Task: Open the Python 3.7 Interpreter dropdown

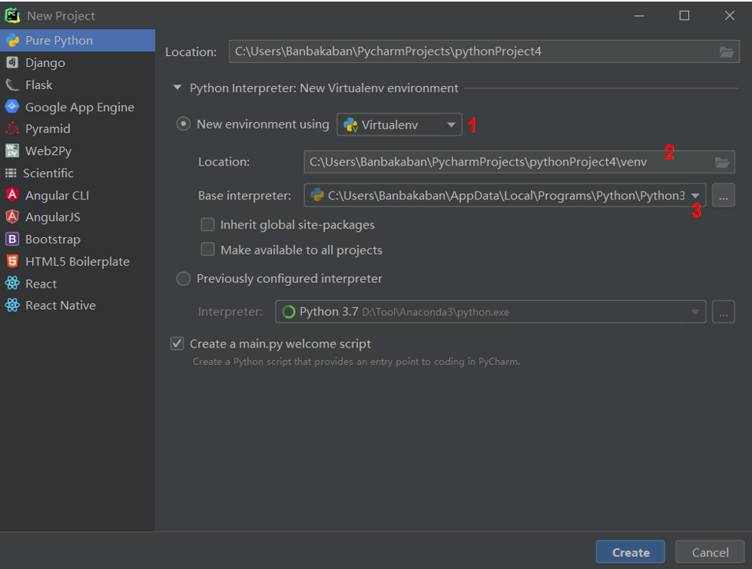Action: [x=490, y=311]
